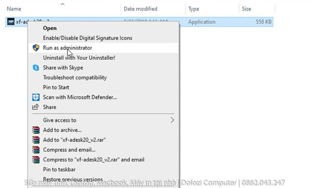Choose Uninstall with Your Uninstaller!
The width and height of the screenshot is (309, 188).
pyautogui.click(x=79, y=58)
